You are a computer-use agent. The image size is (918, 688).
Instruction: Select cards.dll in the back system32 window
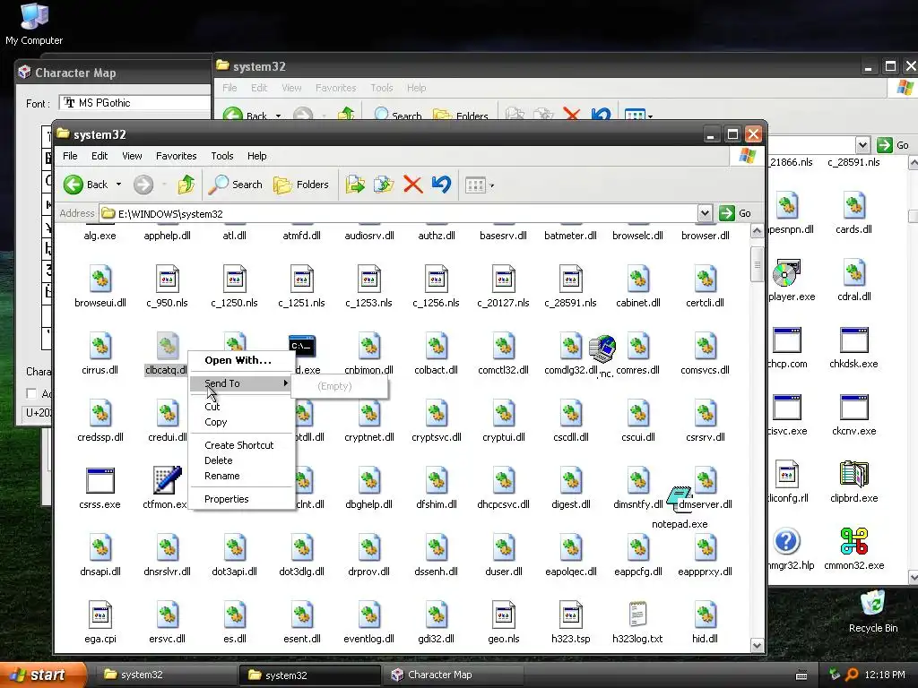[853, 206]
